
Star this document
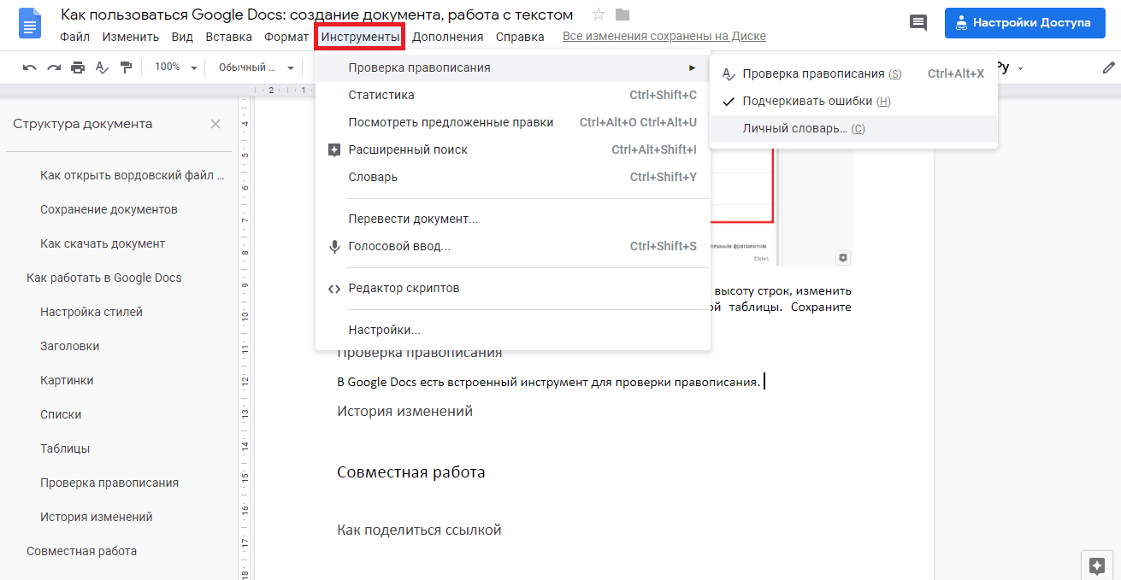[x=599, y=15]
